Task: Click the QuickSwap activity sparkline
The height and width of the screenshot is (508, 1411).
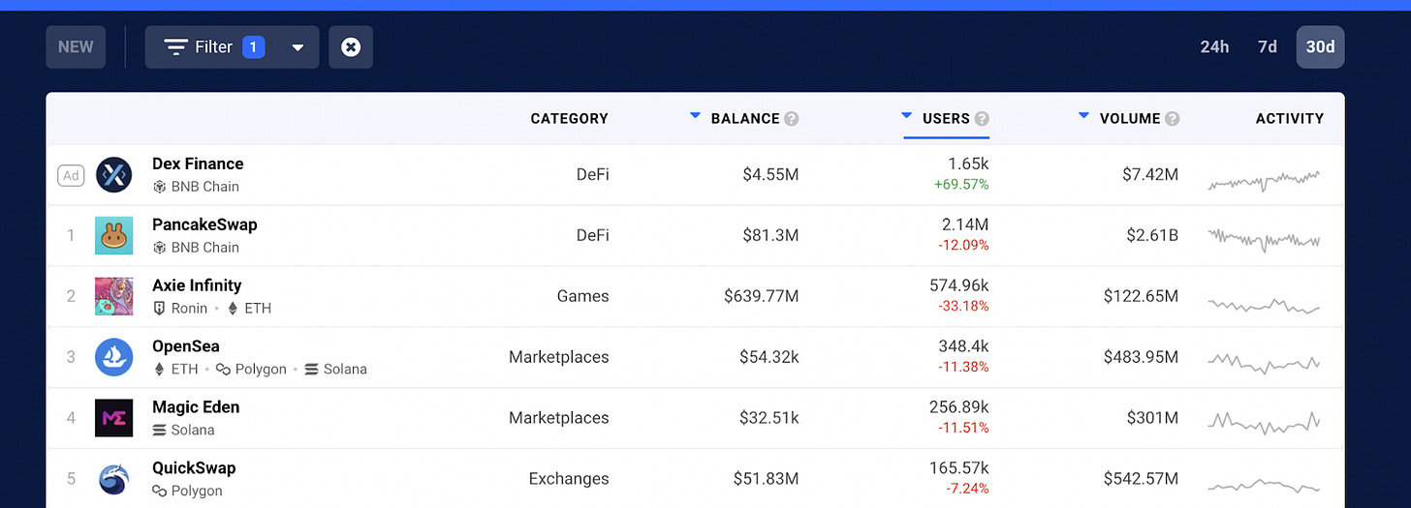Action: [x=1264, y=485]
